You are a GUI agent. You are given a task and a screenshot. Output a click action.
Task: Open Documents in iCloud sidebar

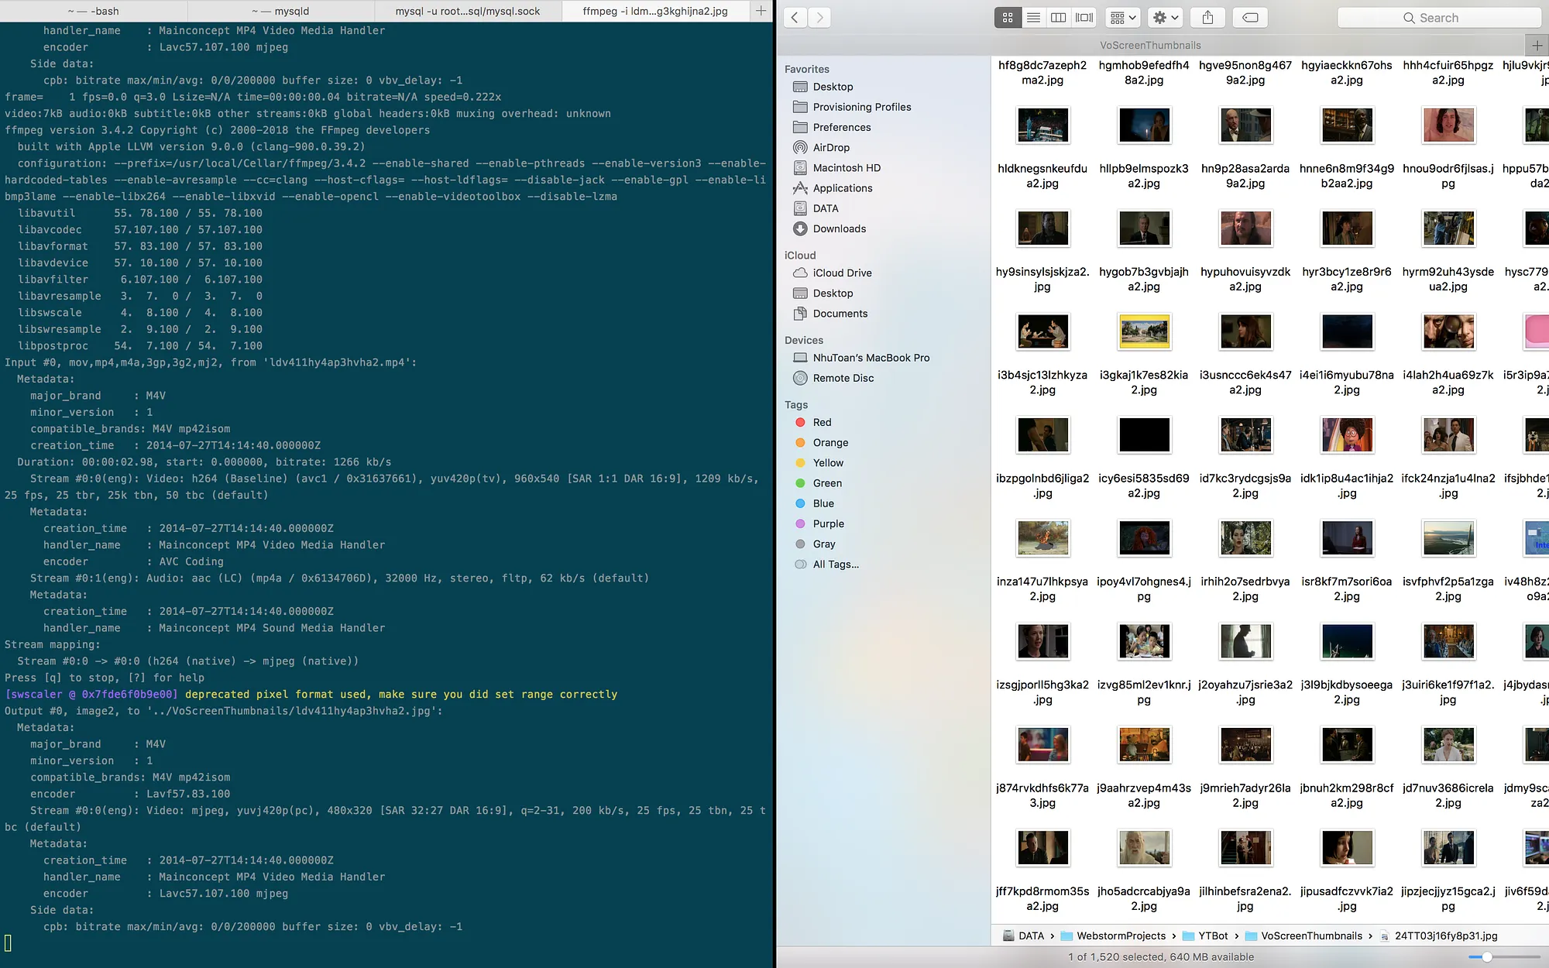840,314
